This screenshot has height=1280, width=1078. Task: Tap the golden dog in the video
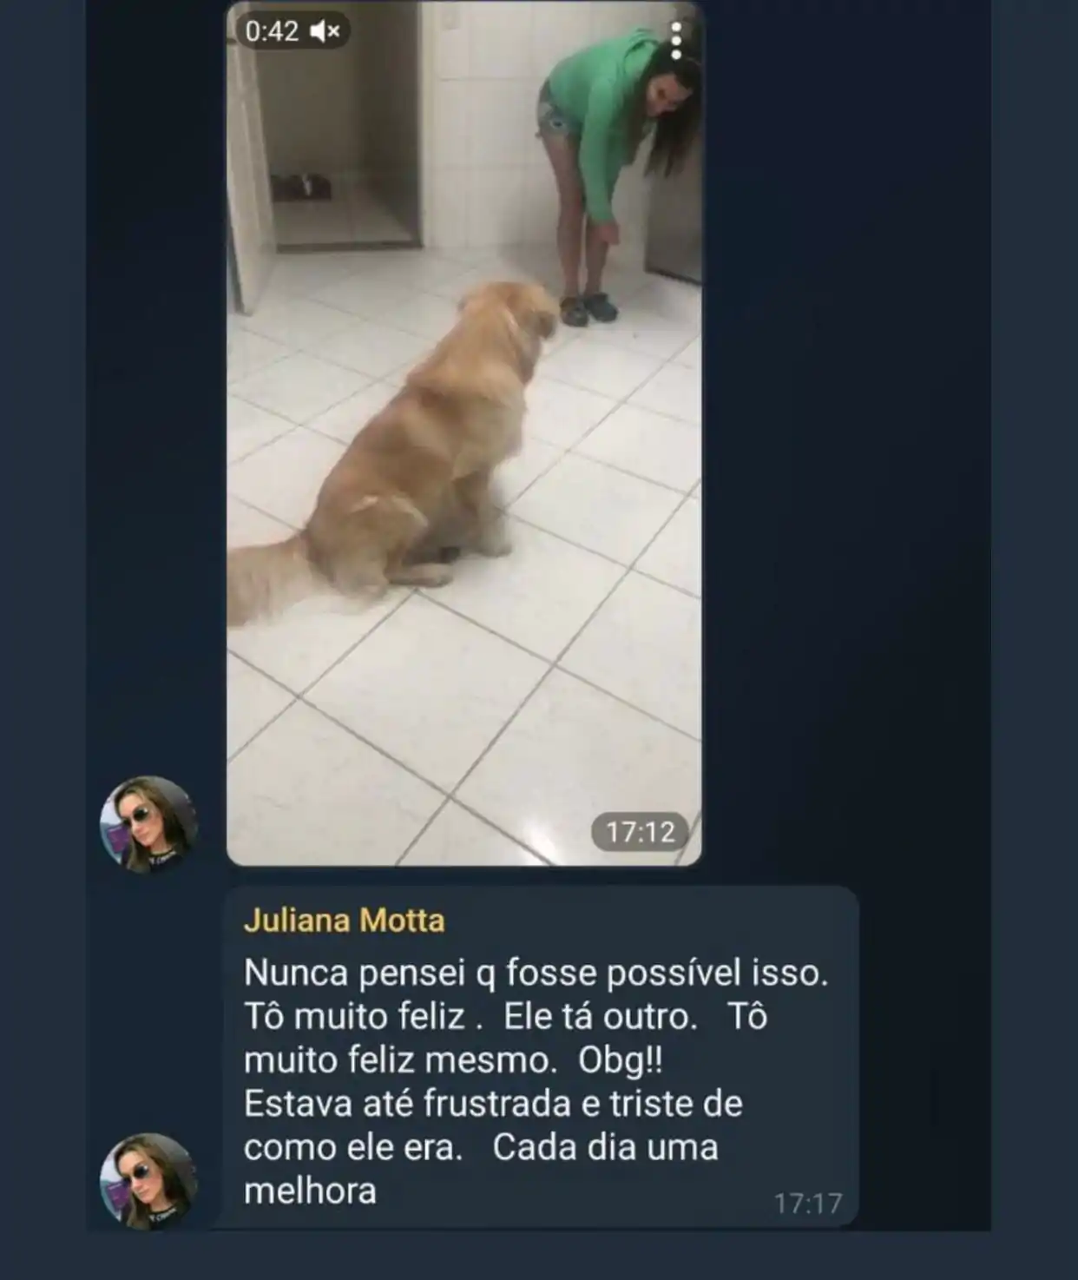coord(417,443)
